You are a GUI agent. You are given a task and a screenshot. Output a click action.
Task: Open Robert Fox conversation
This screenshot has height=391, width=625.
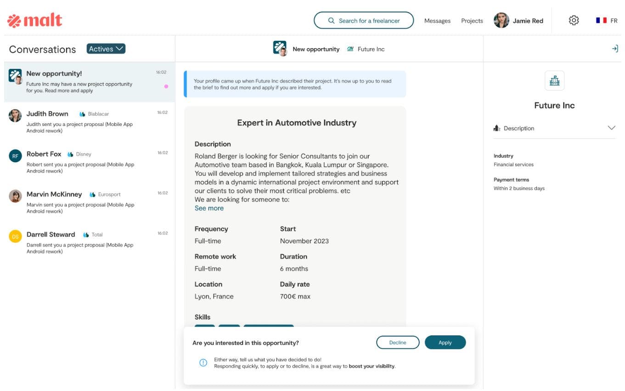(90, 162)
